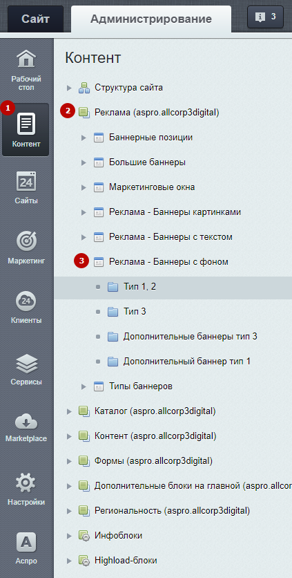The image size is (292, 578).
Task: Expand the Highload-блоки tree arrow
Action: click(69, 561)
